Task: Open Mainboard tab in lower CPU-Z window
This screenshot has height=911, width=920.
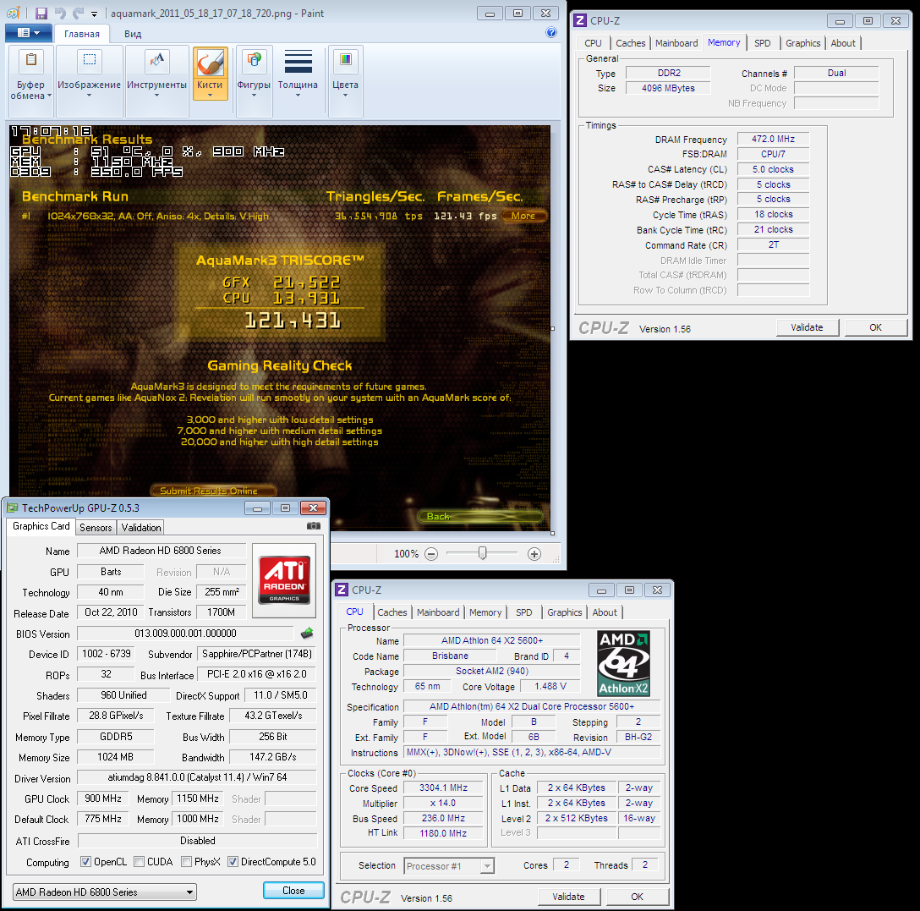Action: [438, 612]
